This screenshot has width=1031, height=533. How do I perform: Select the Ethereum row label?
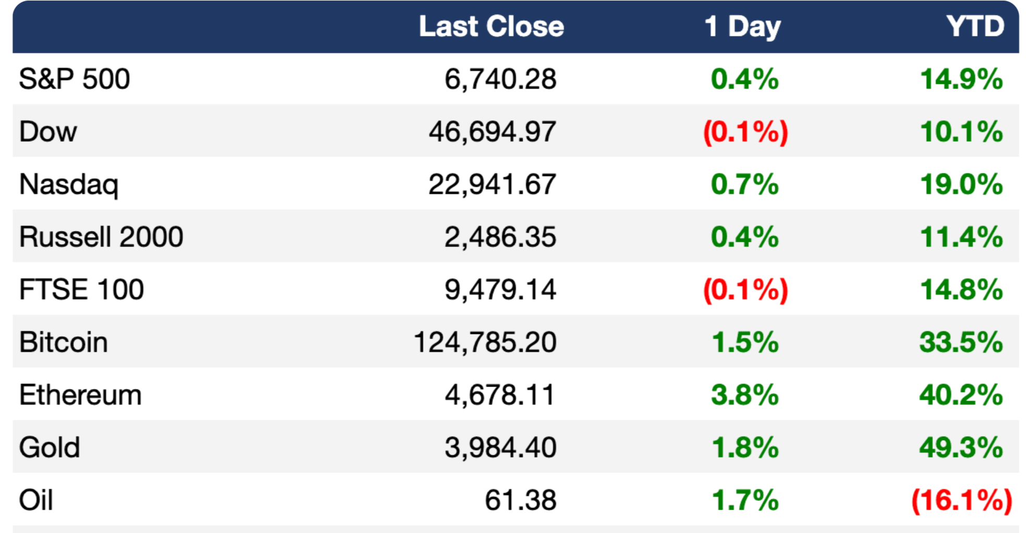pyautogui.click(x=80, y=395)
